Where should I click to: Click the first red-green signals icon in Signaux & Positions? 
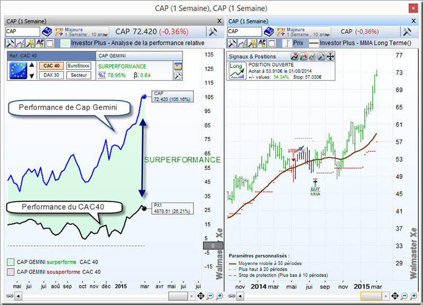coord(295,57)
